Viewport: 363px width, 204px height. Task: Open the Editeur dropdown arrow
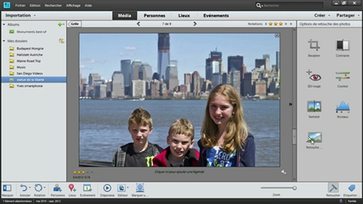(128, 187)
